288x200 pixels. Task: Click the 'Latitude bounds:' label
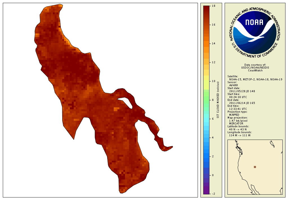tap(238, 126)
